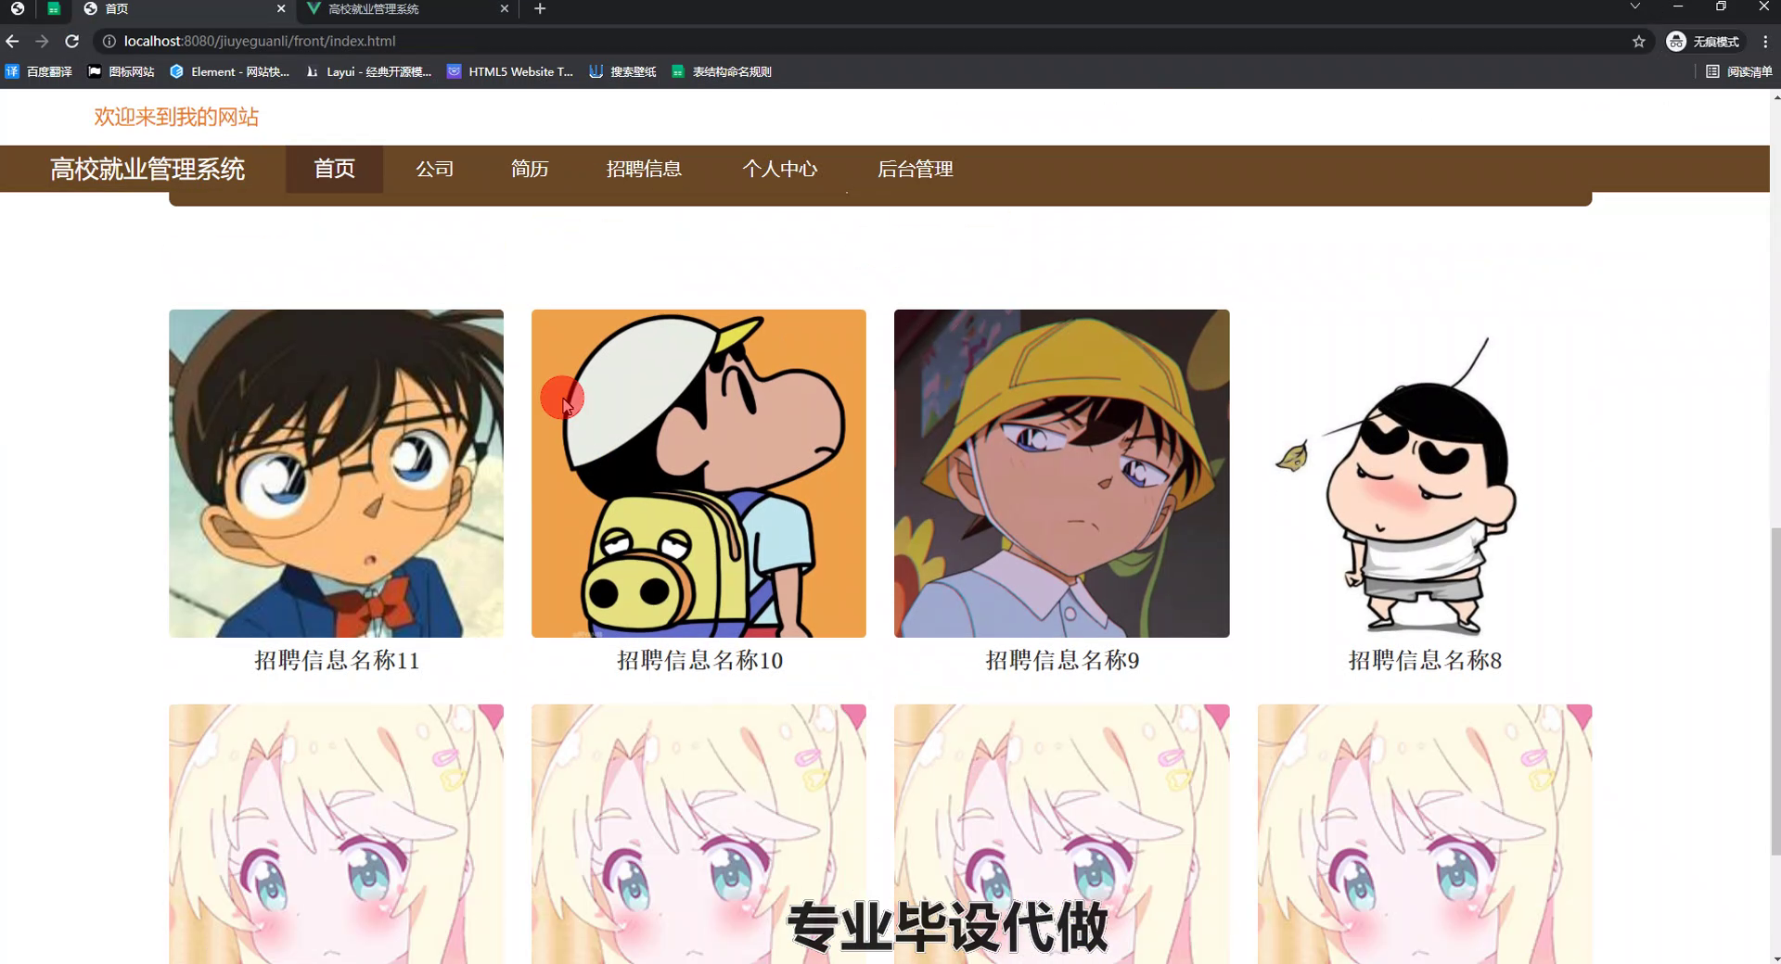Open the 公司 navigation menu item
This screenshot has height=964, width=1781.
[x=434, y=169]
